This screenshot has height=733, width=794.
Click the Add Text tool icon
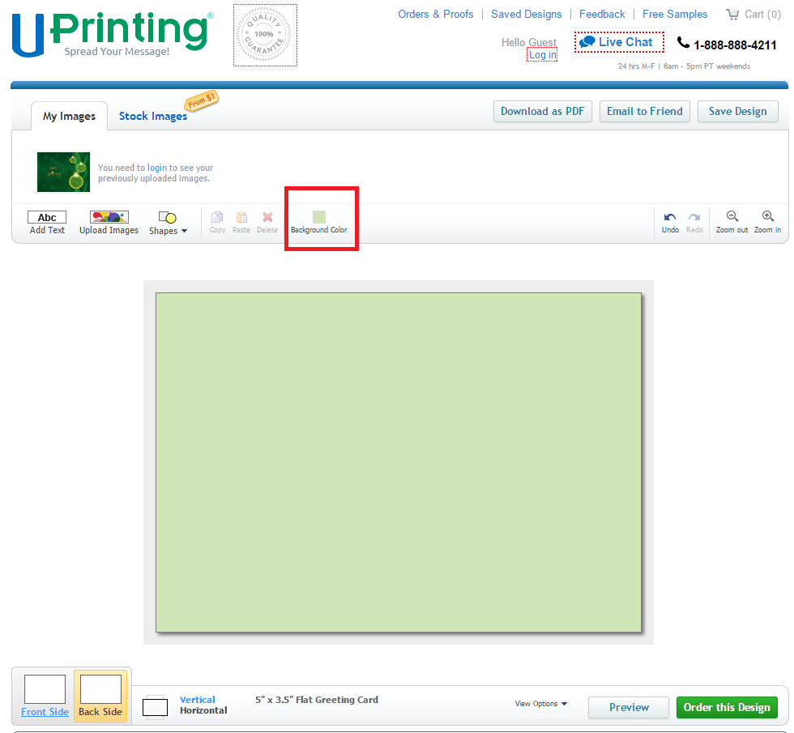47,218
